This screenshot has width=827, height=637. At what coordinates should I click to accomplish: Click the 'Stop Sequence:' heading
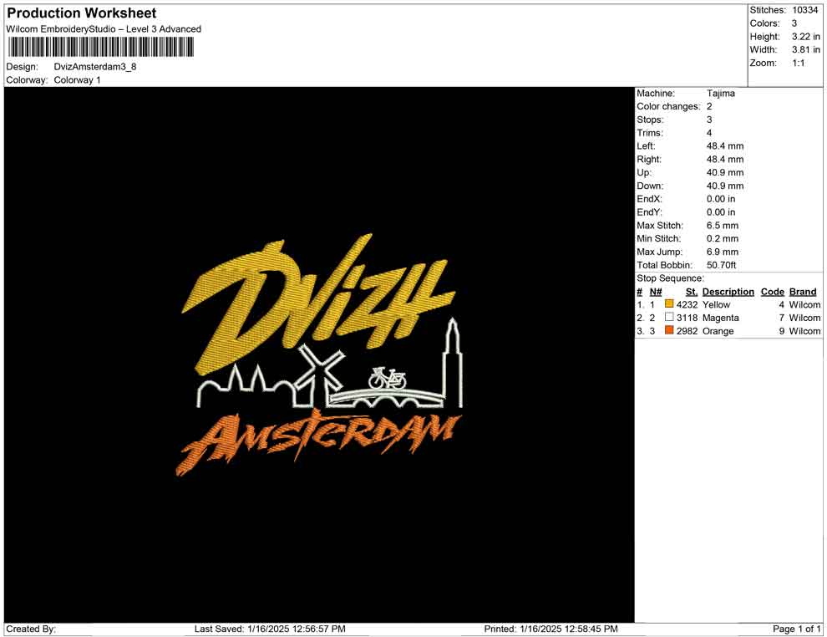click(670, 278)
